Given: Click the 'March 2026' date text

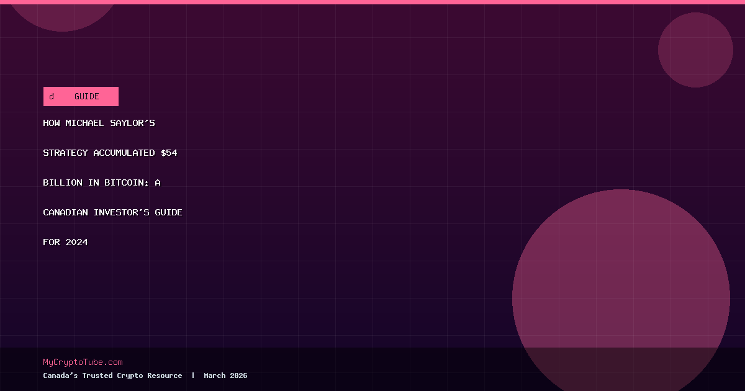Looking at the screenshot, I should (x=225, y=375).
